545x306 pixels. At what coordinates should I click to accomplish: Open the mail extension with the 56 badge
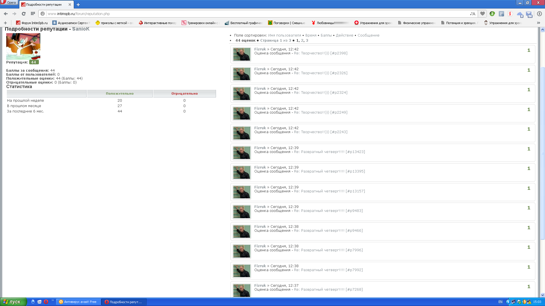click(x=529, y=14)
